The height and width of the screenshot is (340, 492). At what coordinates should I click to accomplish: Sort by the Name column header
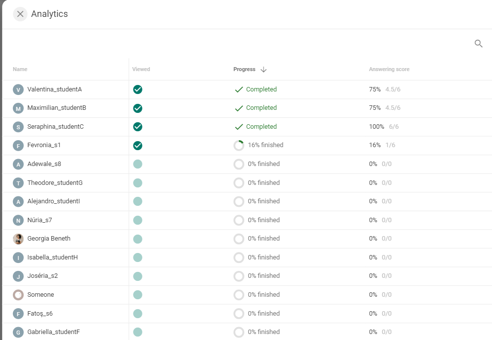click(20, 69)
